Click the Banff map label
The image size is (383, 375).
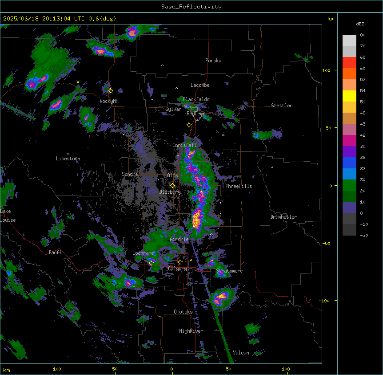[55, 253]
